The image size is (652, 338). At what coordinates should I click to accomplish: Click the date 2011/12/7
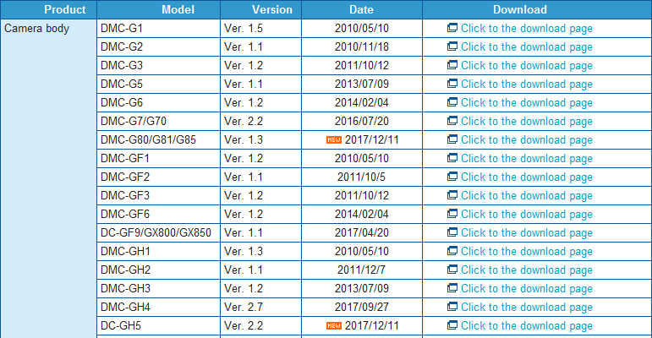tap(361, 270)
